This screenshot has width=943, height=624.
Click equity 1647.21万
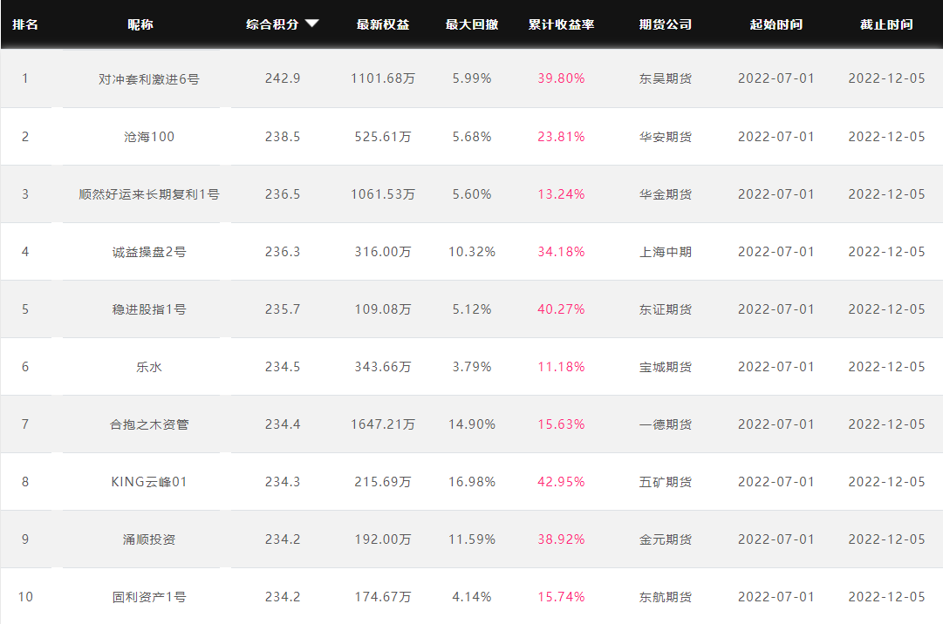(383, 424)
